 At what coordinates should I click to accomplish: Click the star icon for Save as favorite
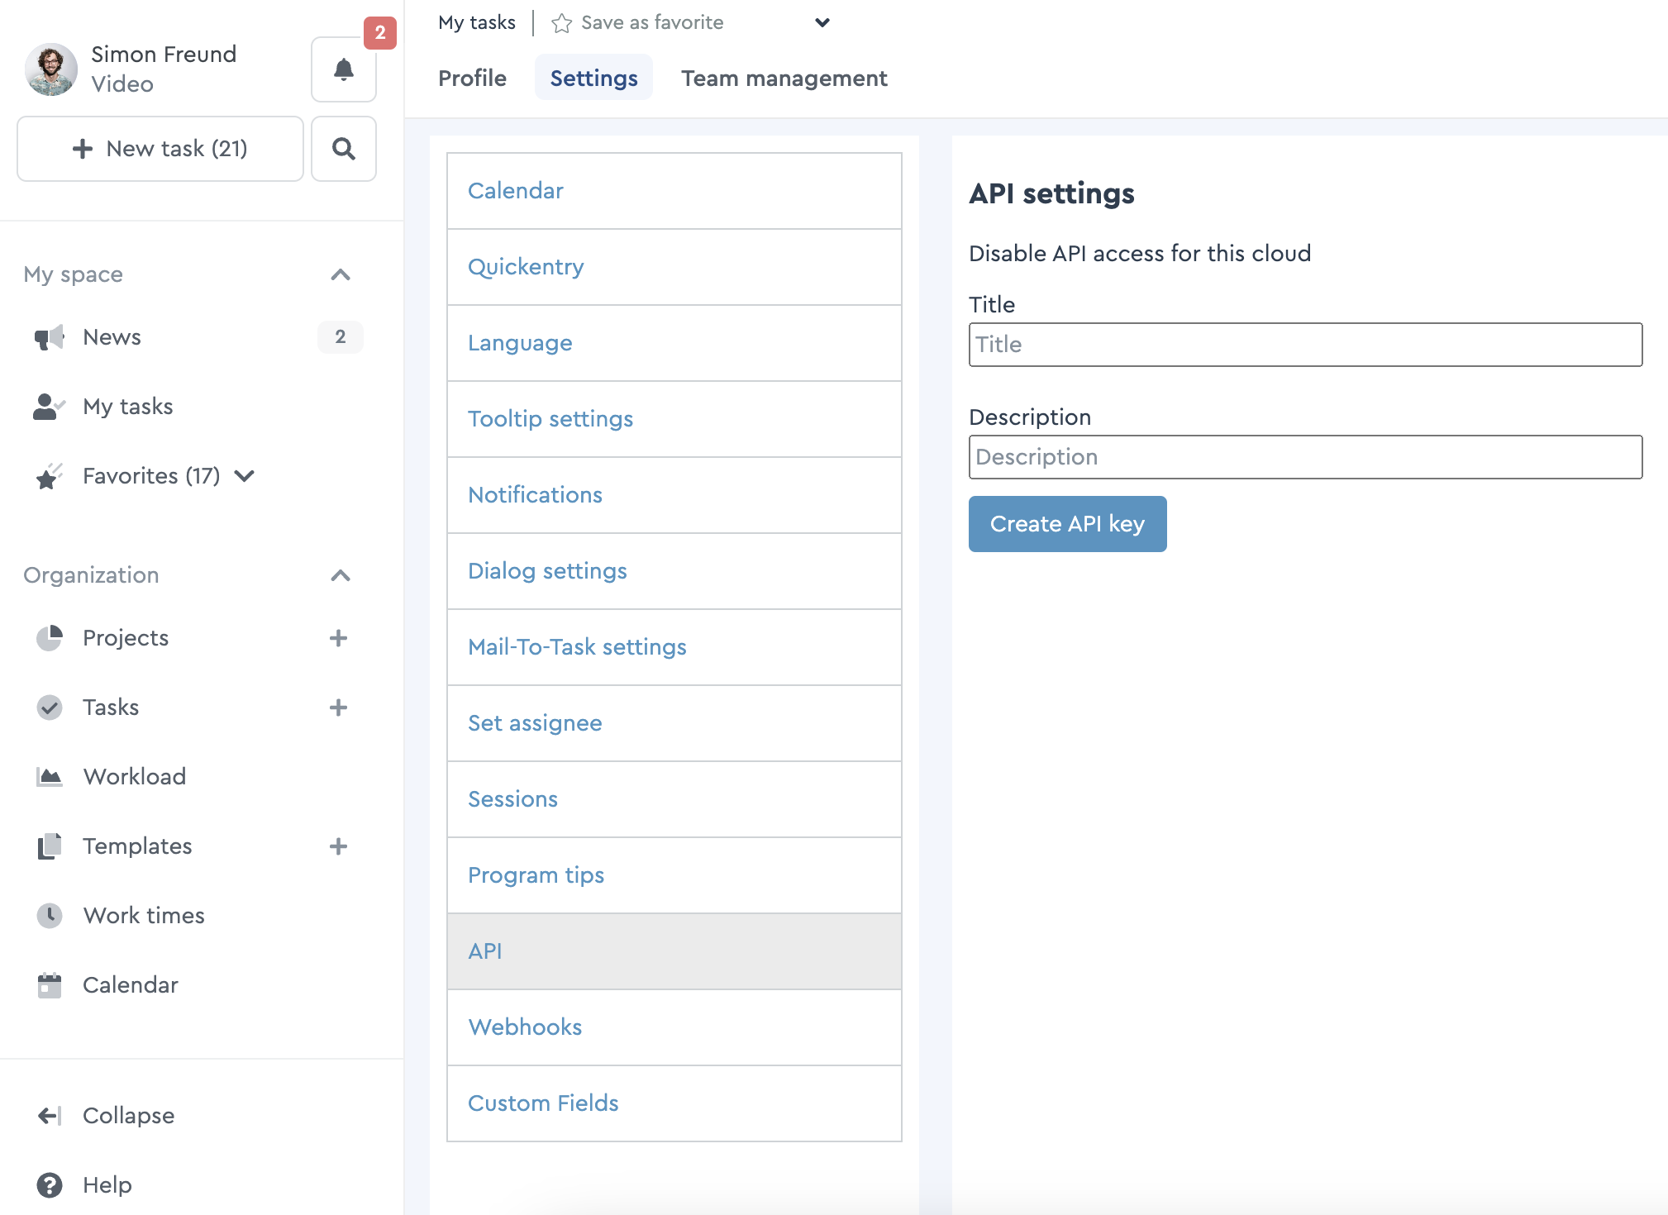[x=562, y=23]
